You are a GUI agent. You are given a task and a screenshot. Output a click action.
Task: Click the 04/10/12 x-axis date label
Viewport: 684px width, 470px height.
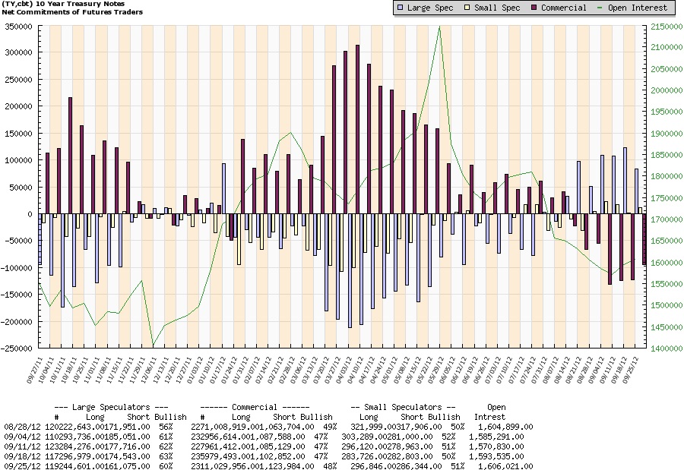click(356, 371)
